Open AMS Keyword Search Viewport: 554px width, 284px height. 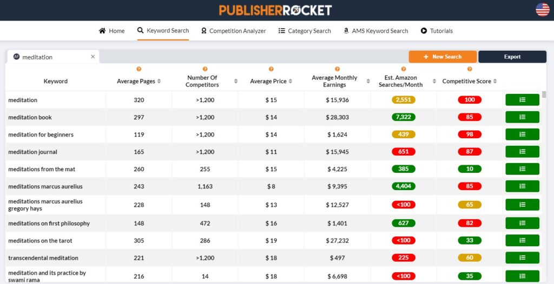tap(375, 31)
